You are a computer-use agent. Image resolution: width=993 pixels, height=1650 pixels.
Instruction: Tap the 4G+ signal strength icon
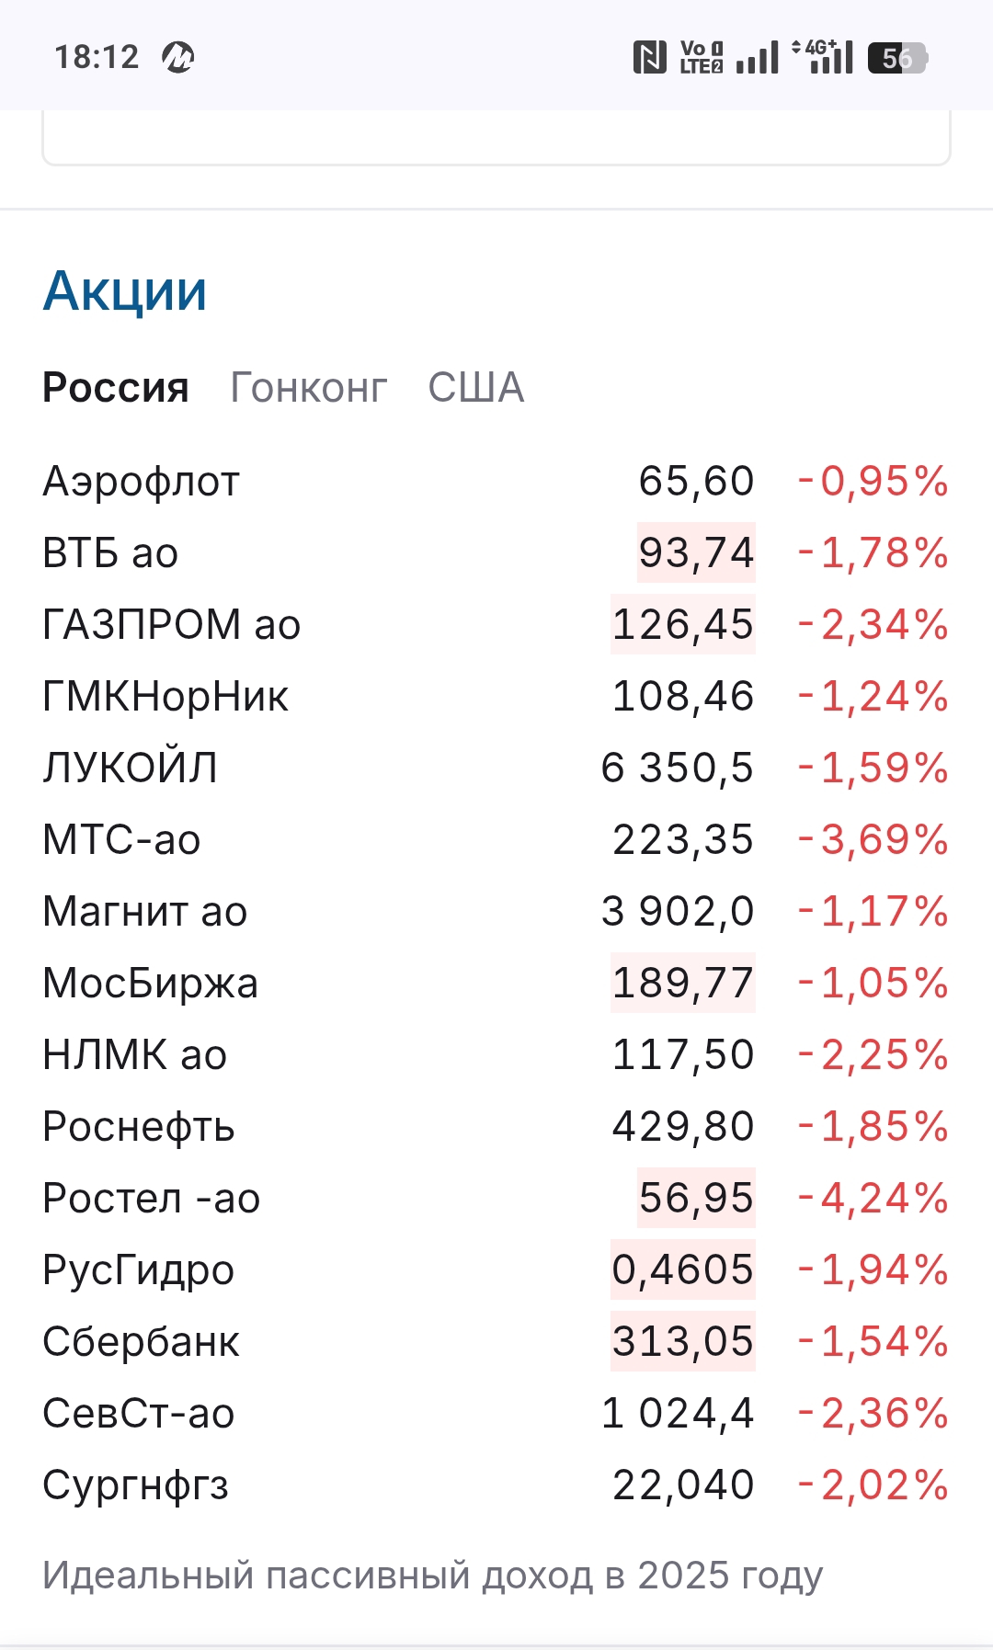click(x=824, y=57)
